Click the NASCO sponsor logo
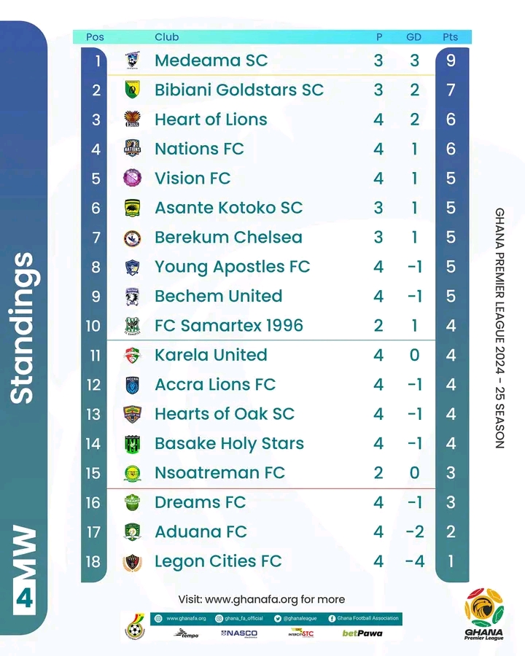 (239, 633)
